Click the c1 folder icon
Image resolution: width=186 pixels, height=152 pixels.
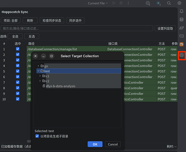tap(44, 76)
